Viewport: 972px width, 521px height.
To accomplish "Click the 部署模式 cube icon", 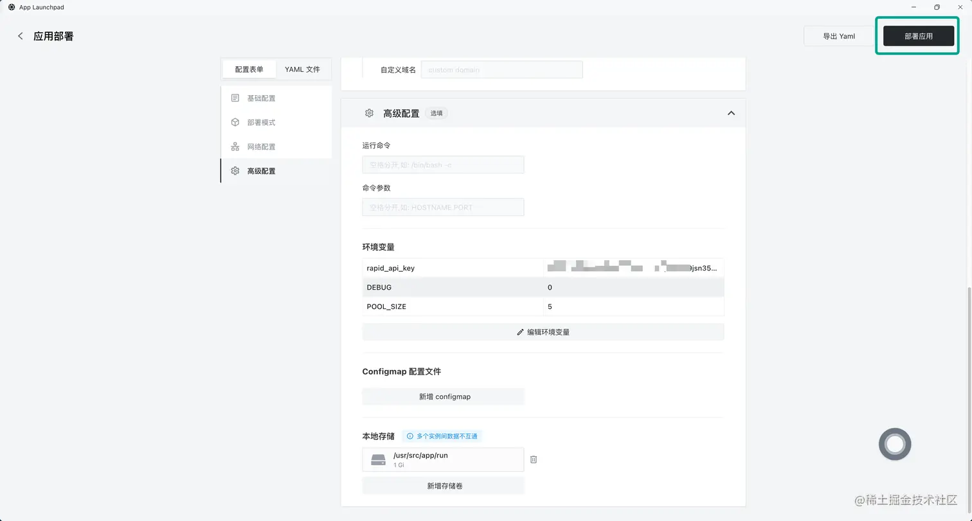I will tap(235, 122).
